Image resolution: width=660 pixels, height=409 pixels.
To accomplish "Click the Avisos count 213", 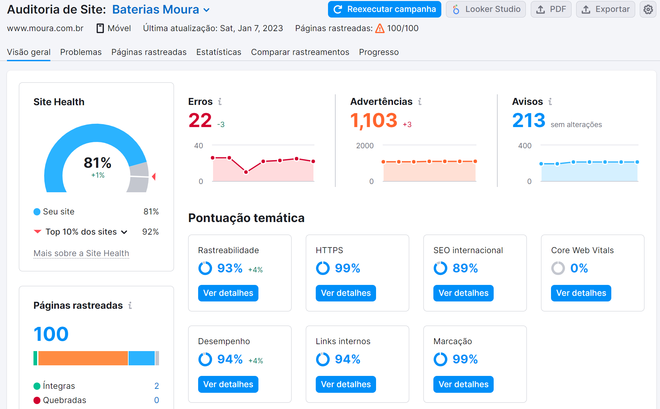I will [528, 120].
